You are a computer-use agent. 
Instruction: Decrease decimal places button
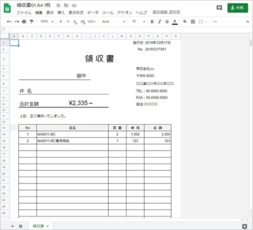pos(75,21)
